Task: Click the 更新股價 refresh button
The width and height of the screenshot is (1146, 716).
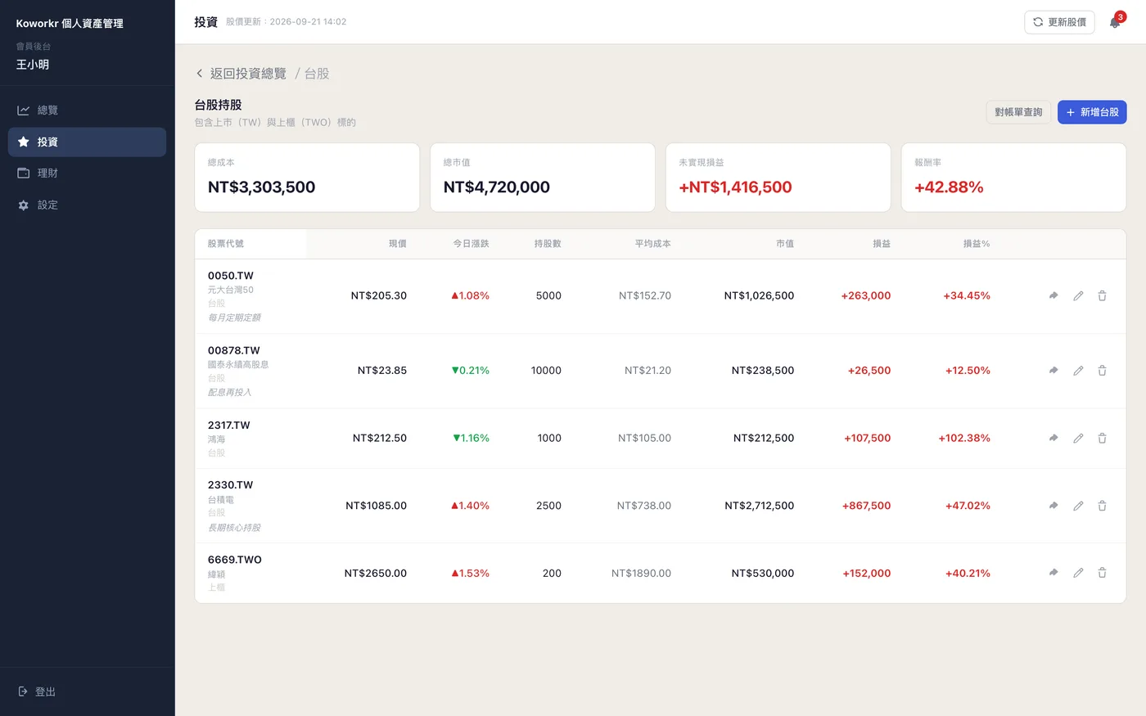Action: tap(1059, 22)
